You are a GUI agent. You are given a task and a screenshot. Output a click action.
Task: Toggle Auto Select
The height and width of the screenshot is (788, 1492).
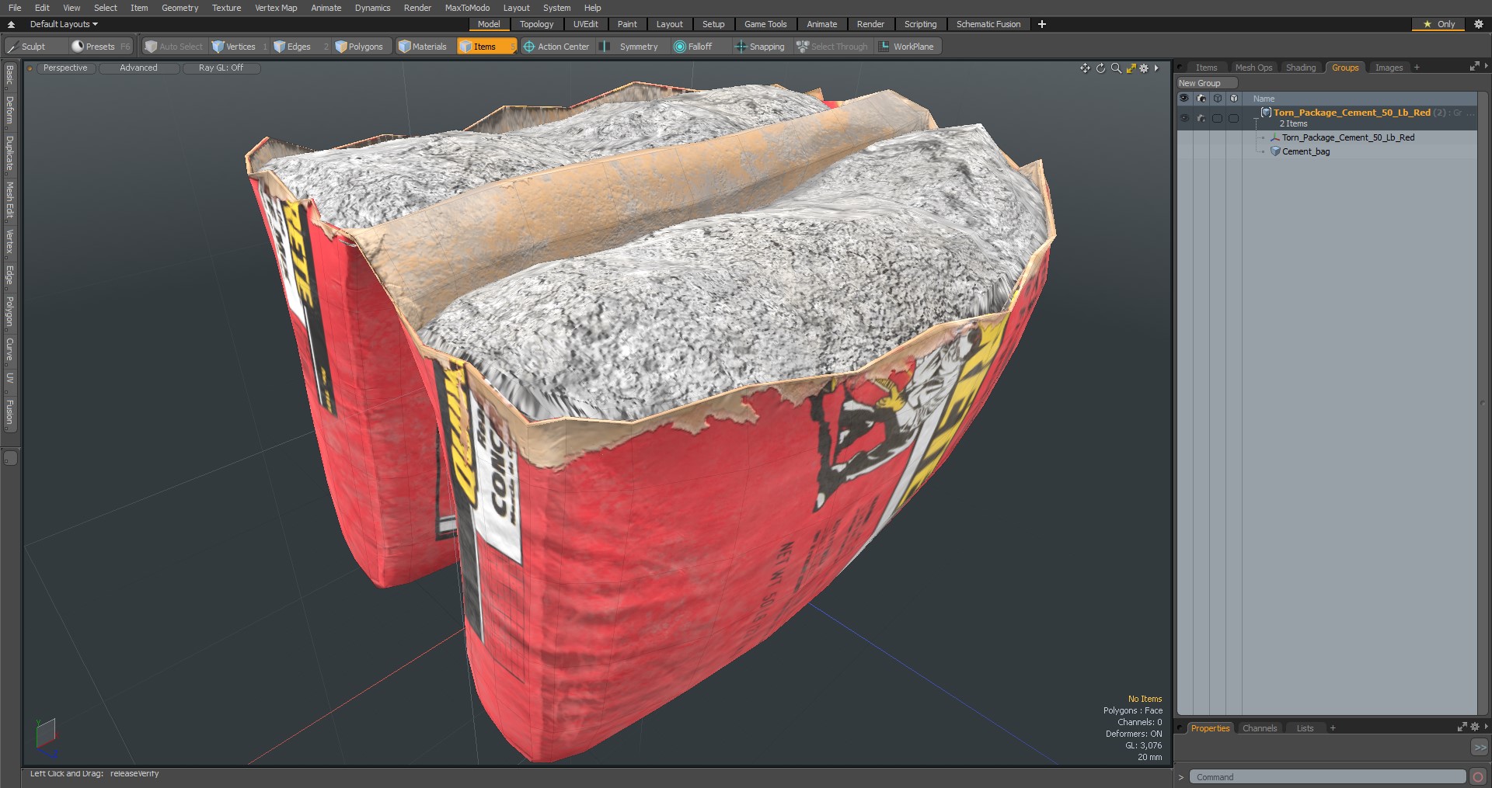[174, 47]
